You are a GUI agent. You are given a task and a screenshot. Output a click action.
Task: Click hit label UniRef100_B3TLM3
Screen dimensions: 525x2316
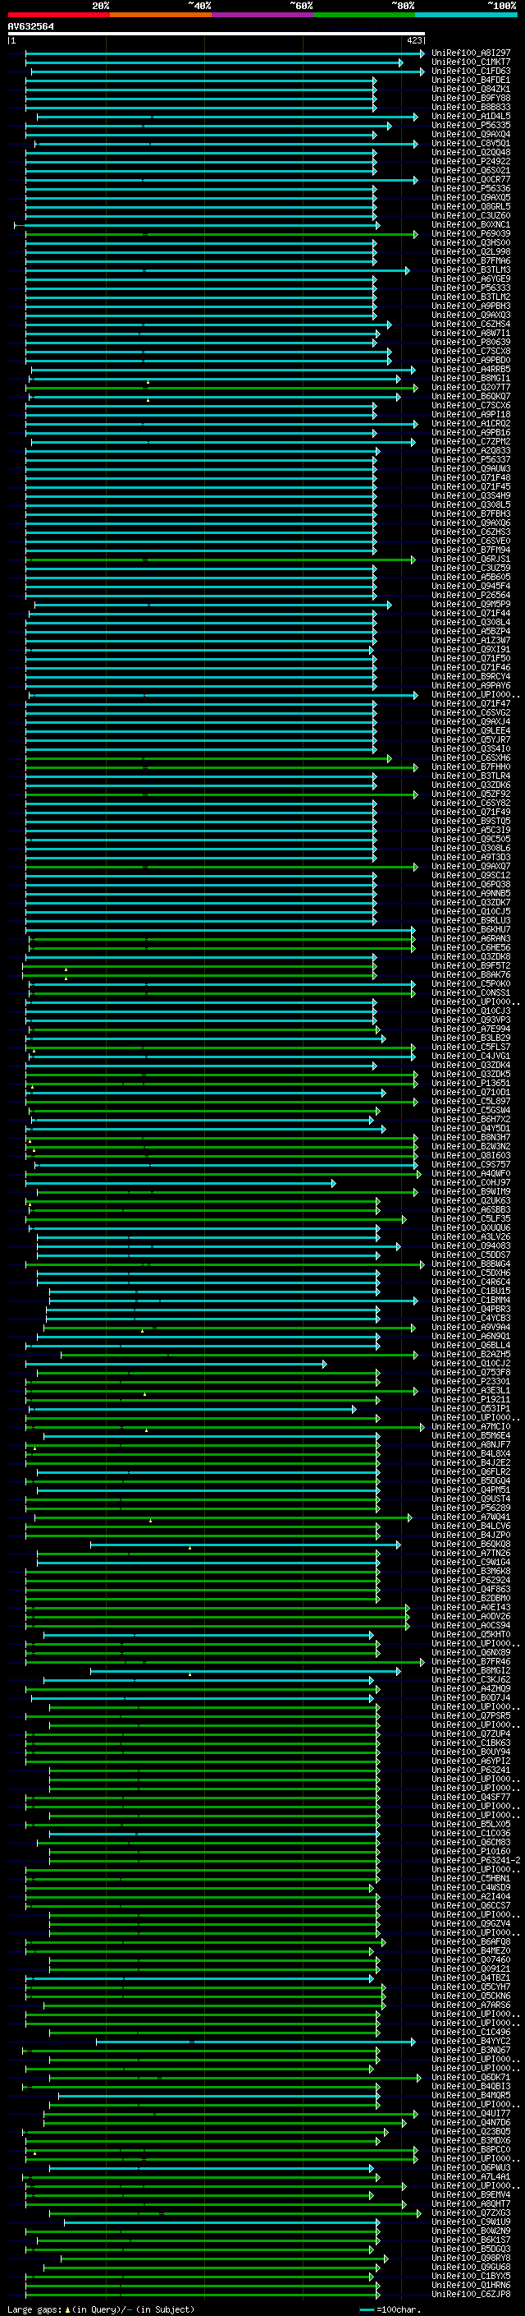coord(471,270)
